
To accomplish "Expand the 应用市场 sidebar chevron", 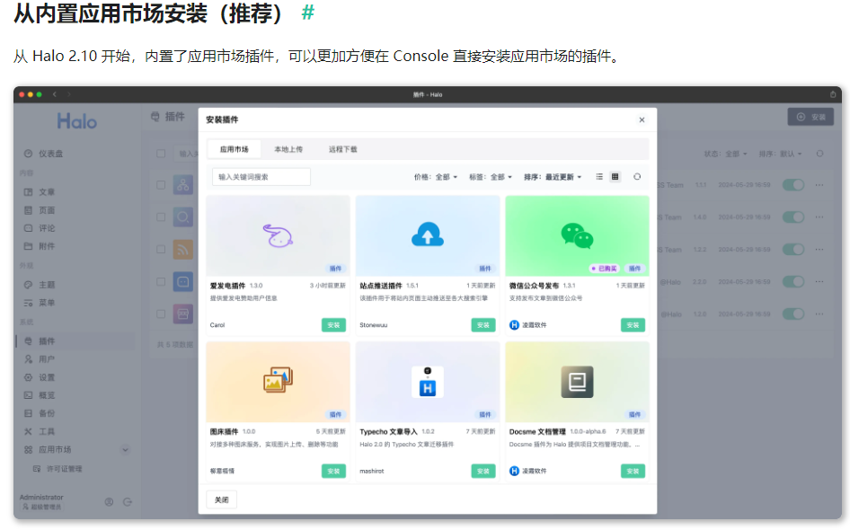I will tap(125, 450).
